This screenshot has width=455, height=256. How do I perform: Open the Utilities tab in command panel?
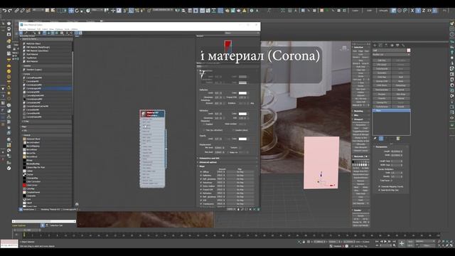click(x=403, y=46)
